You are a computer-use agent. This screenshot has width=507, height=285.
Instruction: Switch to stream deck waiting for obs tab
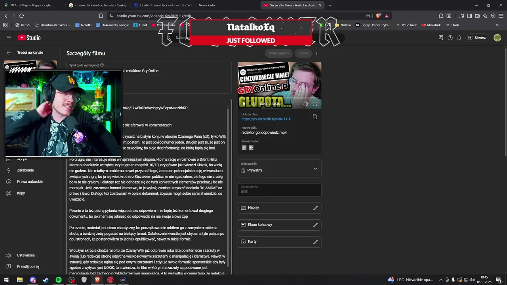click(97, 5)
